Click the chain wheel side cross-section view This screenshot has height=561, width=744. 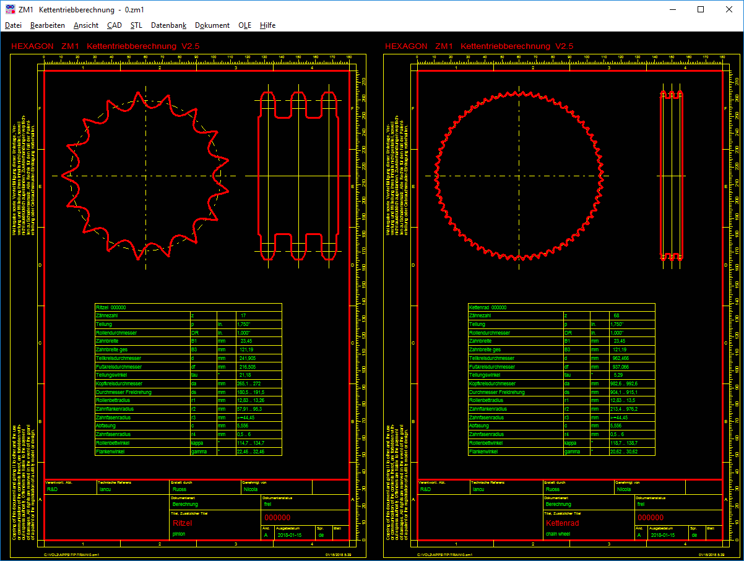click(x=672, y=176)
